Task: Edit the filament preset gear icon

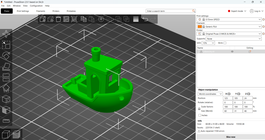Action: [263, 27]
